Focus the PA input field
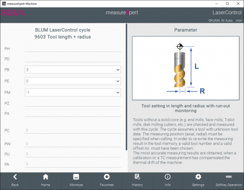The image size is (244, 190). pyautogui.click(x=72, y=164)
